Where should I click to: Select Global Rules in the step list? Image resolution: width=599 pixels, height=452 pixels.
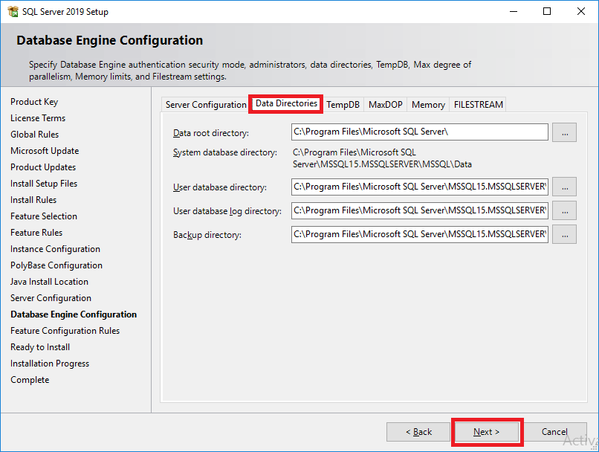coord(34,135)
